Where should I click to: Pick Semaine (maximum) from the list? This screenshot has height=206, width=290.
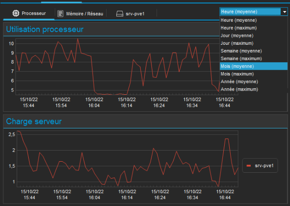(x=253, y=59)
